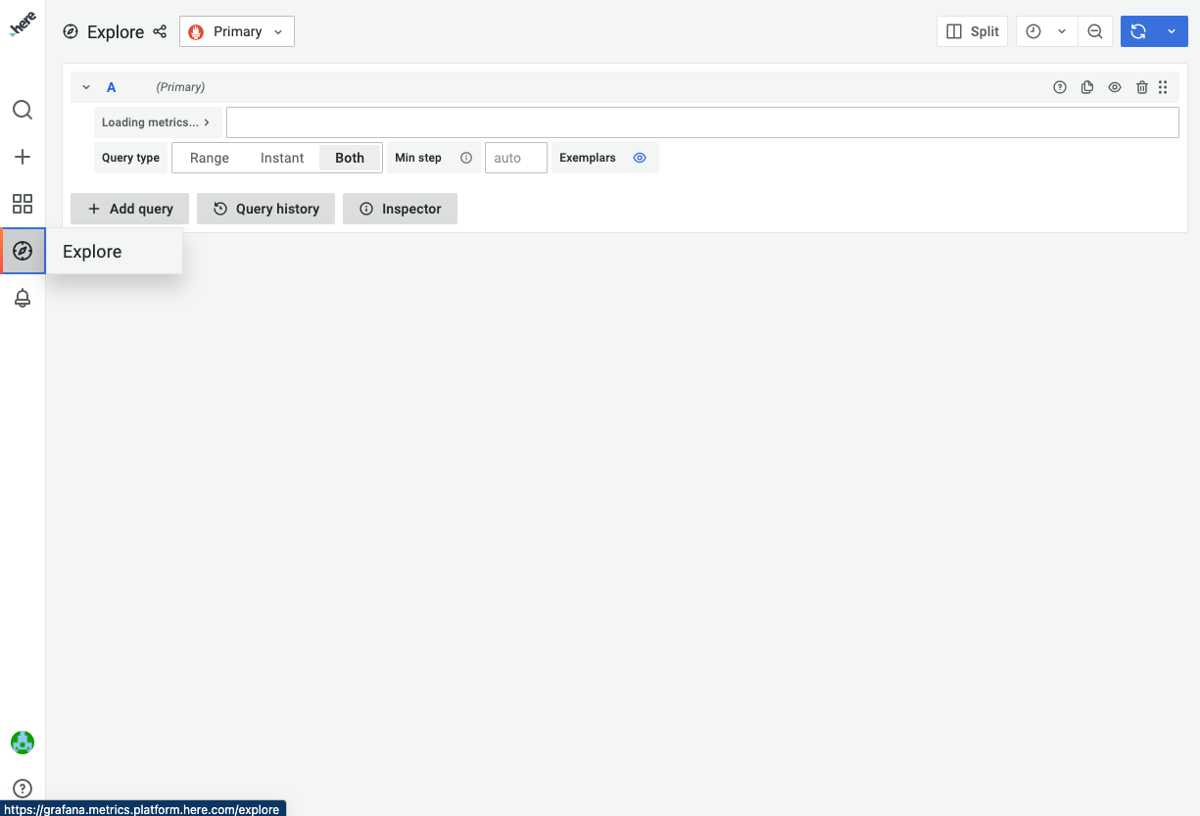Image resolution: width=1200 pixels, height=816 pixels.
Task: Toggle query A visibility eye icon
Action: [1115, 87]
